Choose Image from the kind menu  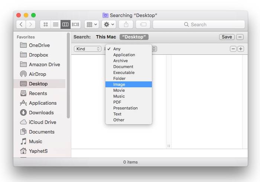point(129,84)
